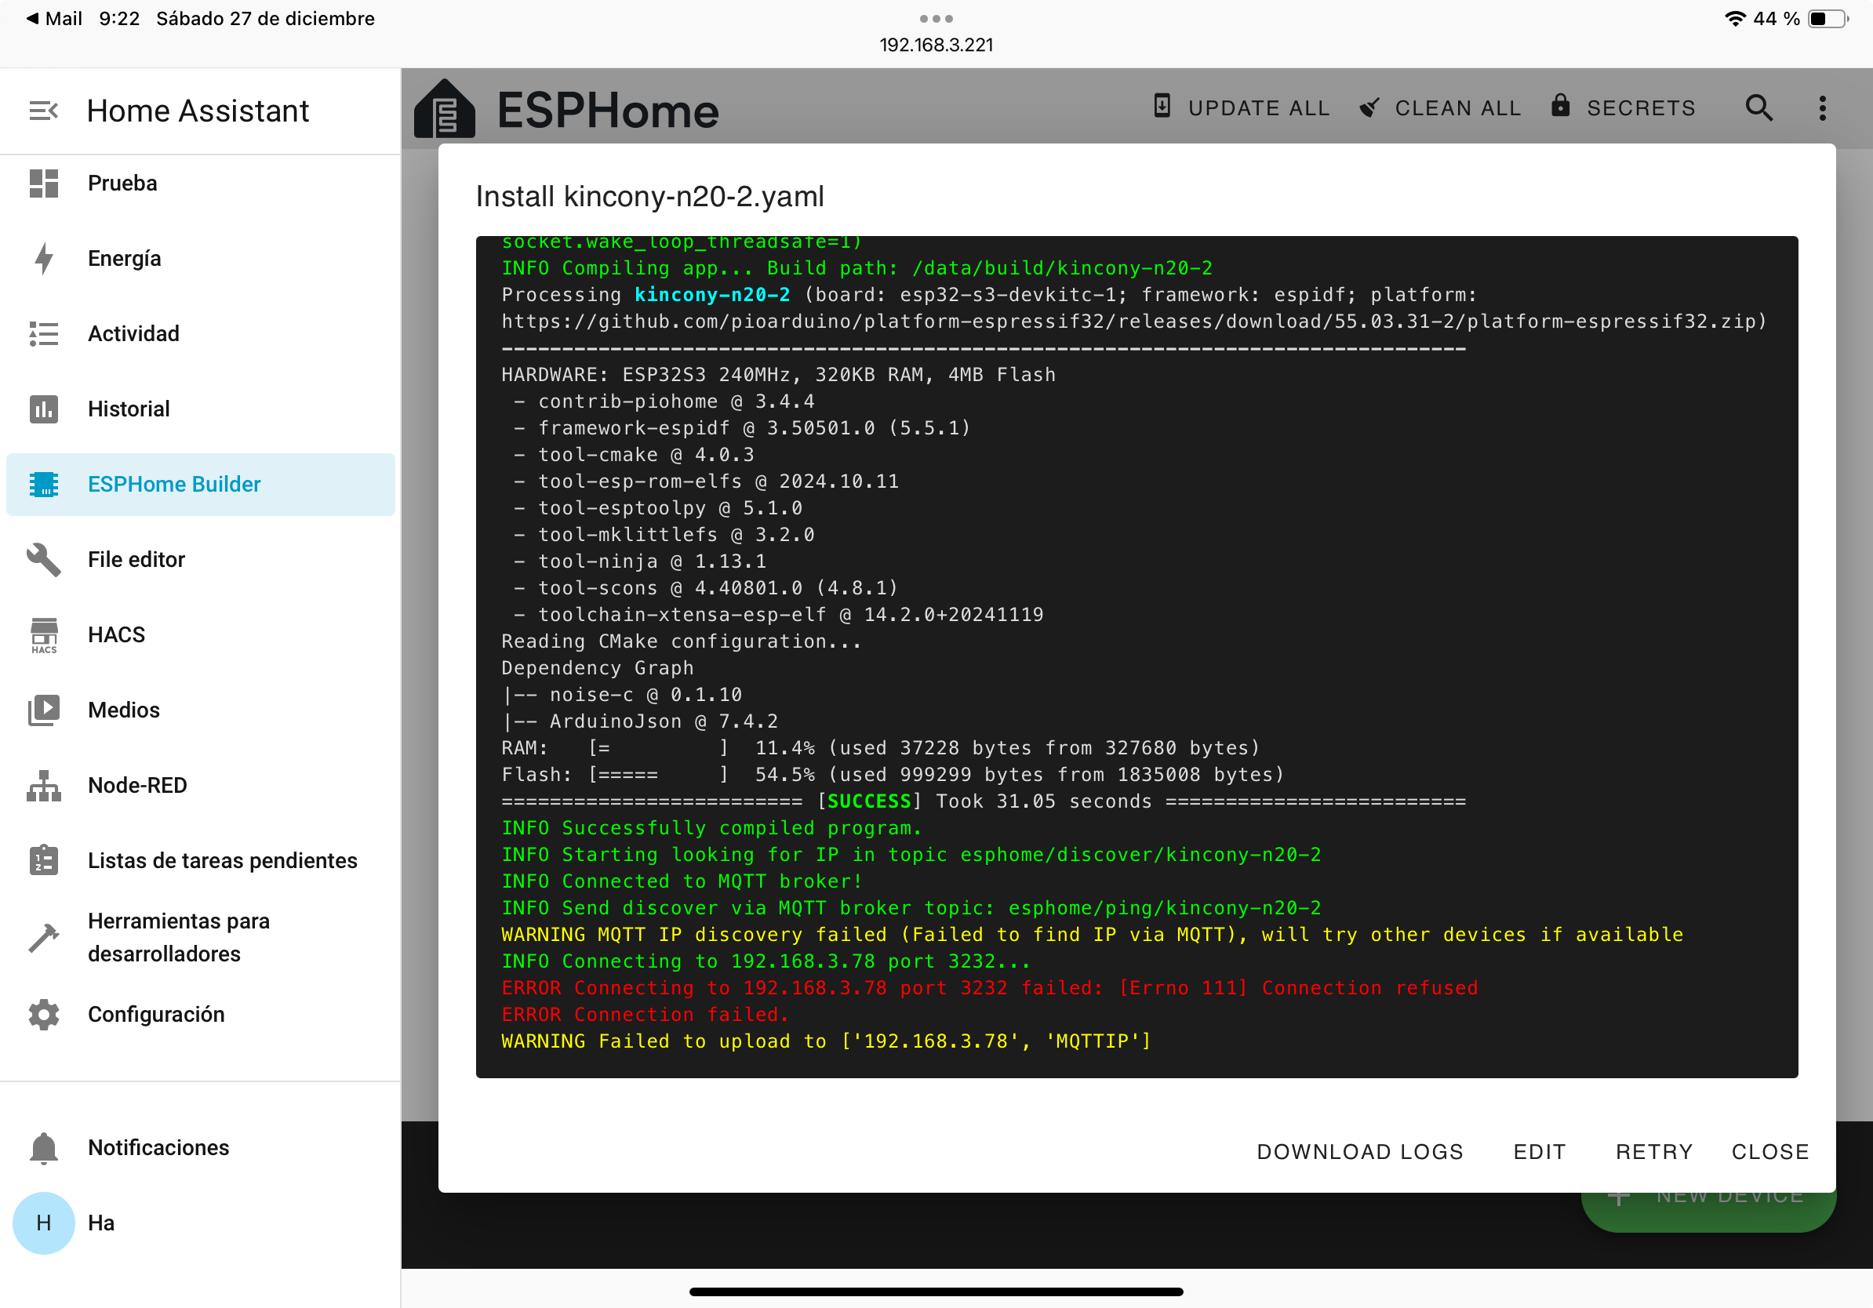Open the File editor wrench icon

tap(44, 559)
